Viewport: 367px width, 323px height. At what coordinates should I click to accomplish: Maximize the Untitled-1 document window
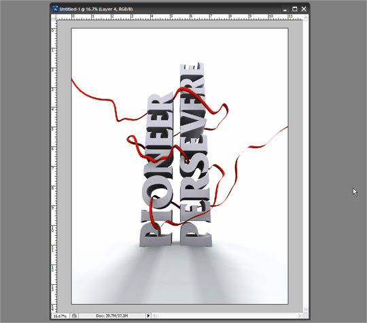tap(295, 9)
